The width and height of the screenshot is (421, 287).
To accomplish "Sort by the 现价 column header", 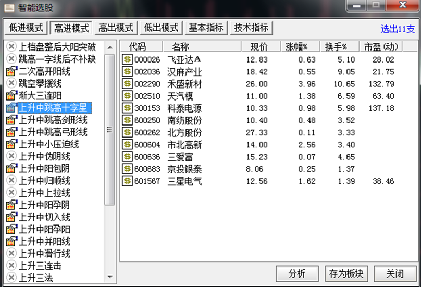I will click(x=261, y=47).
